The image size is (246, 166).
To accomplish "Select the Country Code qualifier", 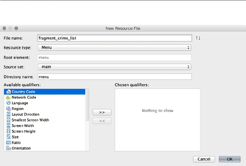I will click(45, 92).
